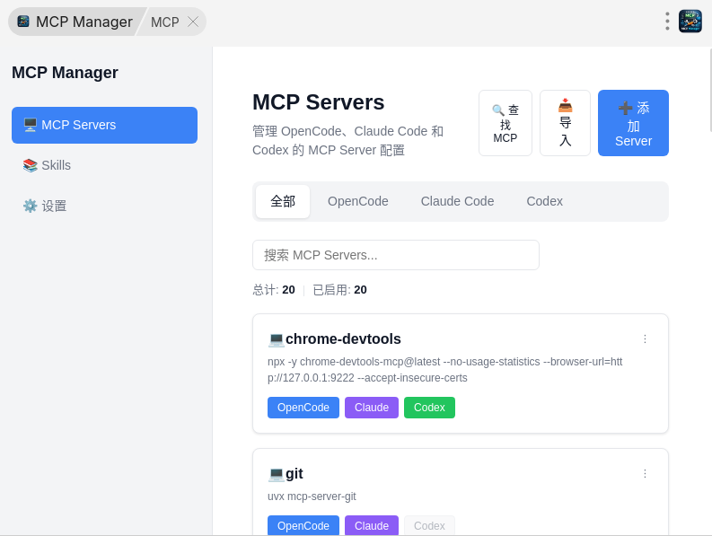Open the MCP Servers sidebar section
The height and width of the screenshot is (536, 712).
(104, 125)
